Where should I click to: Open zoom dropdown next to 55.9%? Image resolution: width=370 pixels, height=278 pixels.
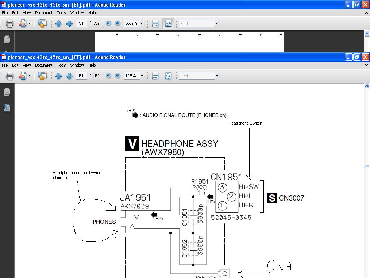point(142,24)
